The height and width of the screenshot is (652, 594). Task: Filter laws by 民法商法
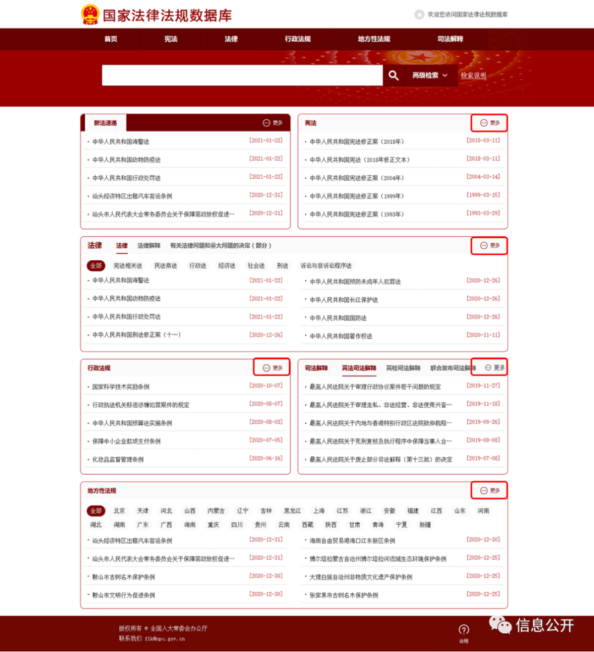point(166,266)
